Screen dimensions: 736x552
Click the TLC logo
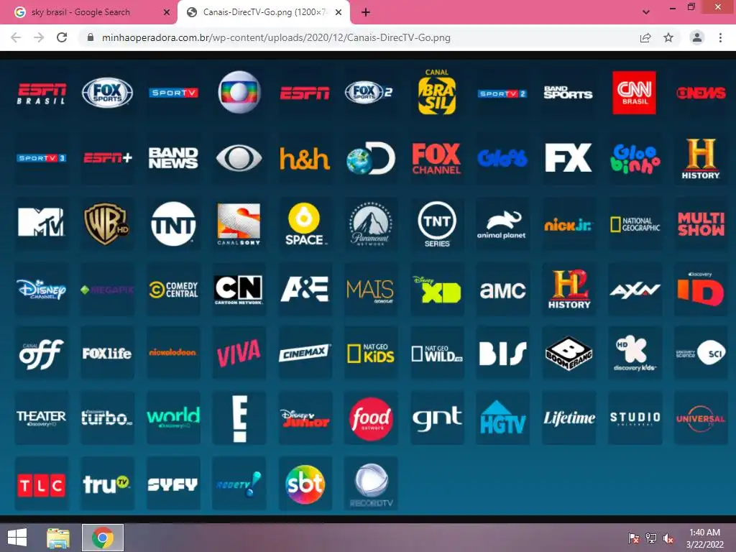pyautogui.click(x=41, y=485)
